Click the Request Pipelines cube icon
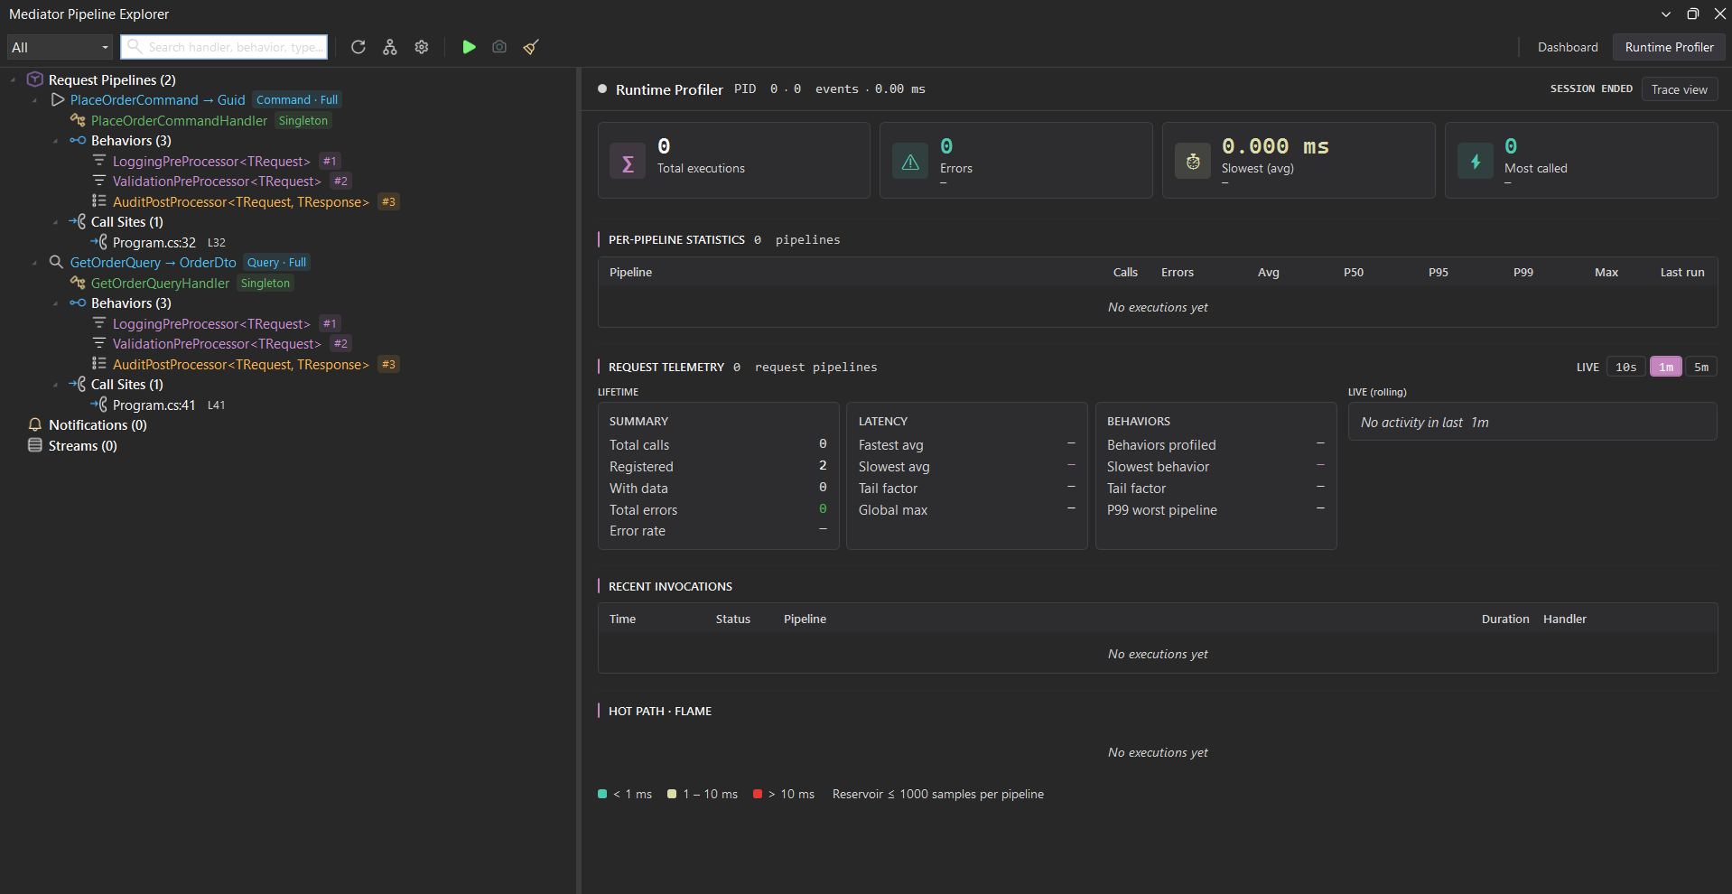Image resolution: width=1732 pixels, height=894 pixels. coord(35,79)
